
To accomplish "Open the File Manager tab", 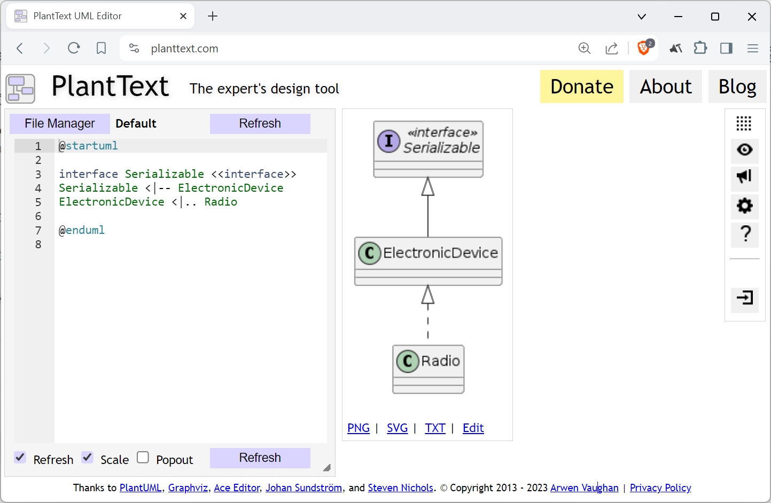I will (x=60, y=123).
